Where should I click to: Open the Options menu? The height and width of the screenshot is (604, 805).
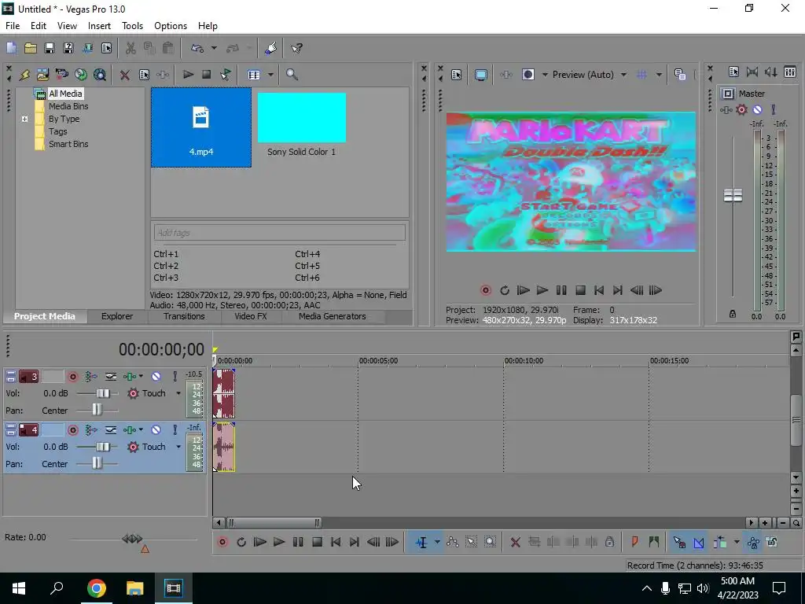click(171, 26)
